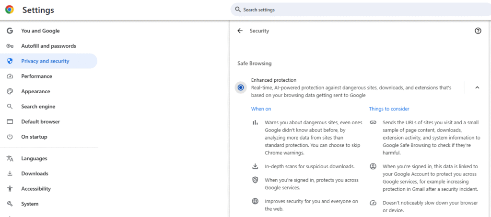Click the System wrench icon
491x217 pixels.
(x=10, y=204)
